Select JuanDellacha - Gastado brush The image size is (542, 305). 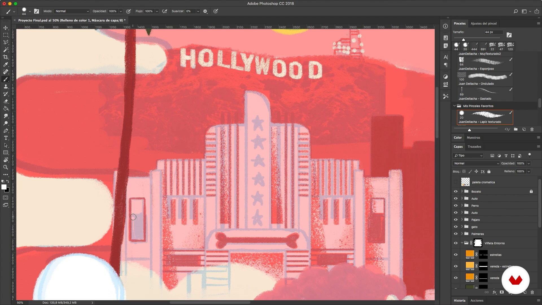[485, 93]
